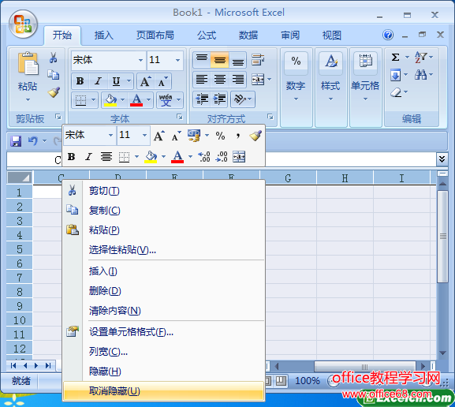
Task: Click Decrease Indent in ribbon alignment group
Action: 202,99
